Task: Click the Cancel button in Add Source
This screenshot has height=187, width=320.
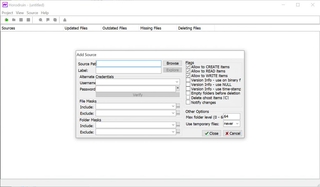Action: point(232,133)
